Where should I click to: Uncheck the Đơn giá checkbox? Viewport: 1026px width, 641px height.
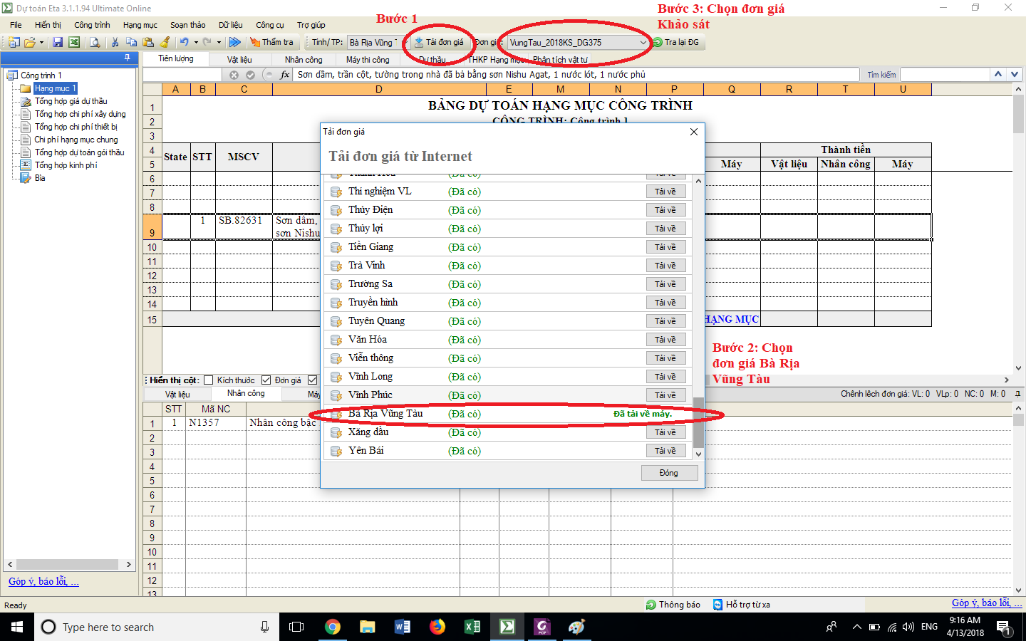pyautogui.click(x=266, y=380)
